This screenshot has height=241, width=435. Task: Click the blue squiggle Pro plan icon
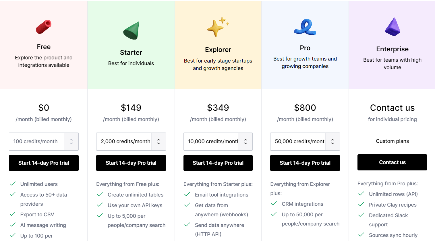(x=305, y=27)
